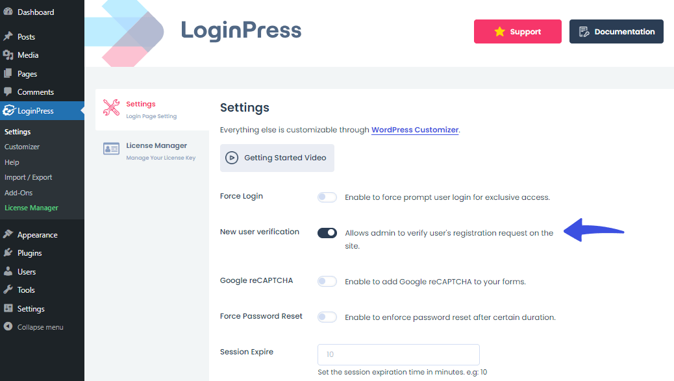Click the Collapse menu arrow icon
Viewport: 674px width, 381px height.
(8, 326)
